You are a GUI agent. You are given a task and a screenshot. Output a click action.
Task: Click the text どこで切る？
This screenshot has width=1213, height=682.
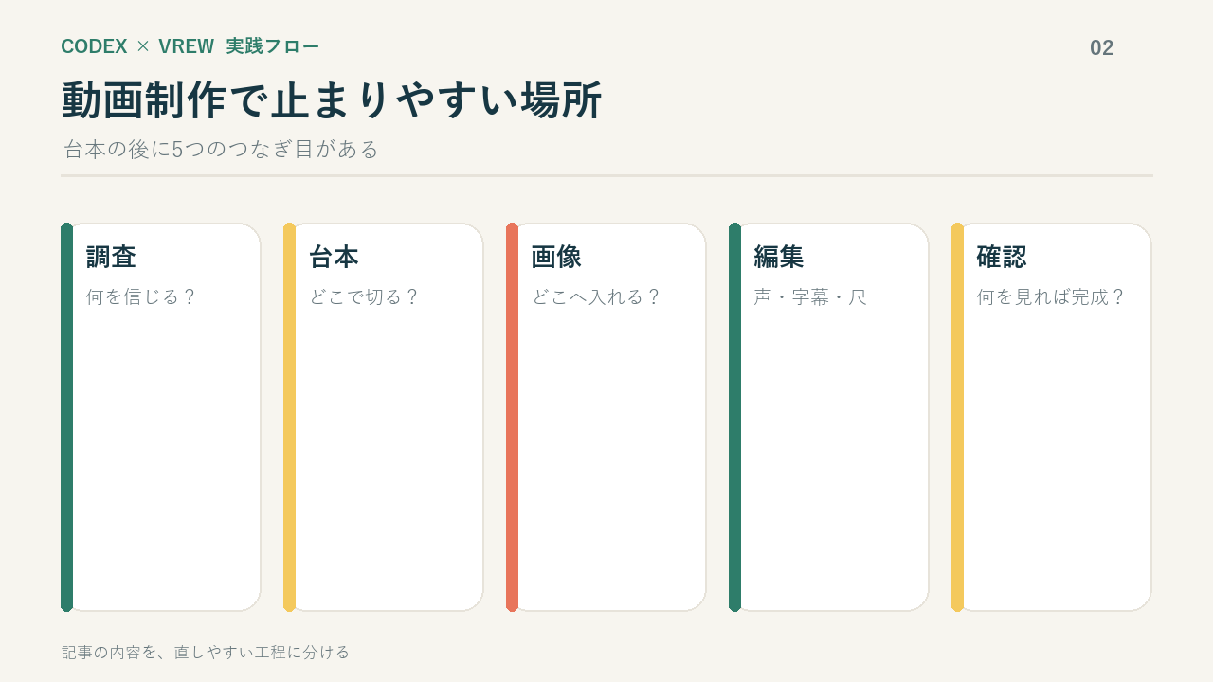(x=364, y=297)
